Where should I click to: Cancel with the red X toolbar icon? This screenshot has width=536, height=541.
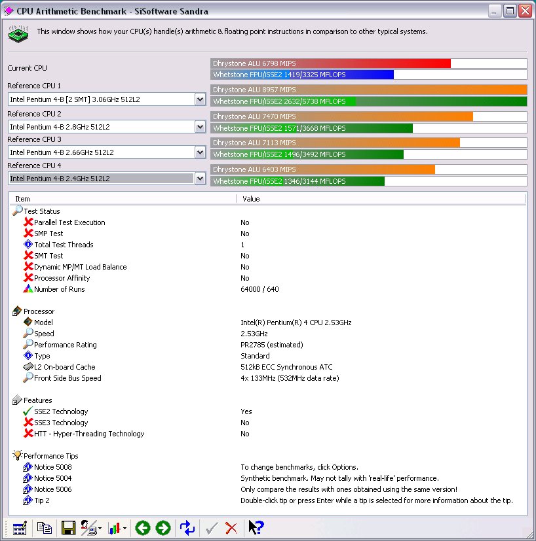click(231, 528)
